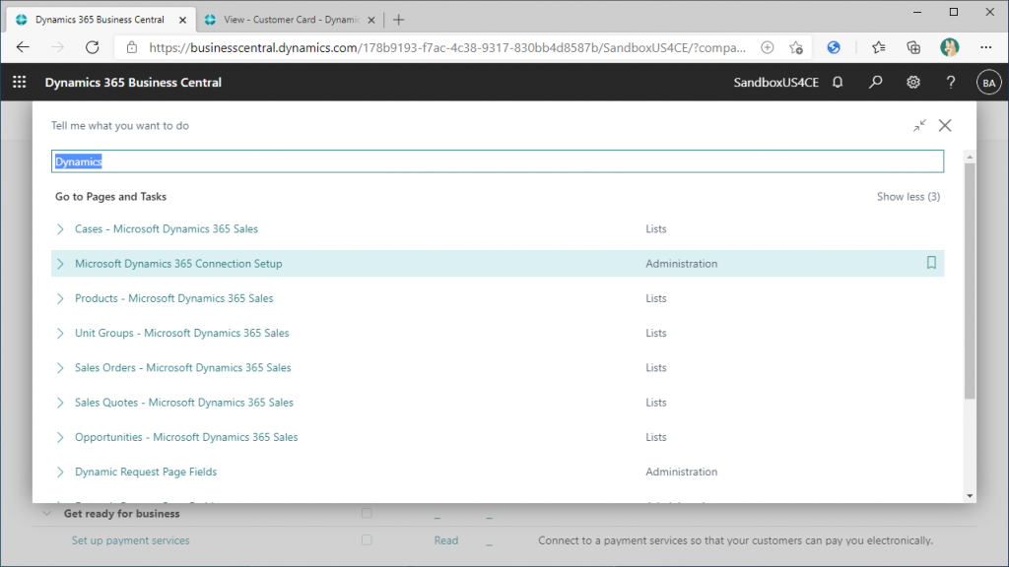1009x567 pixels.
Task: Select the Dynamics 365 Business Central tab
Action: [x=101, y=20]
